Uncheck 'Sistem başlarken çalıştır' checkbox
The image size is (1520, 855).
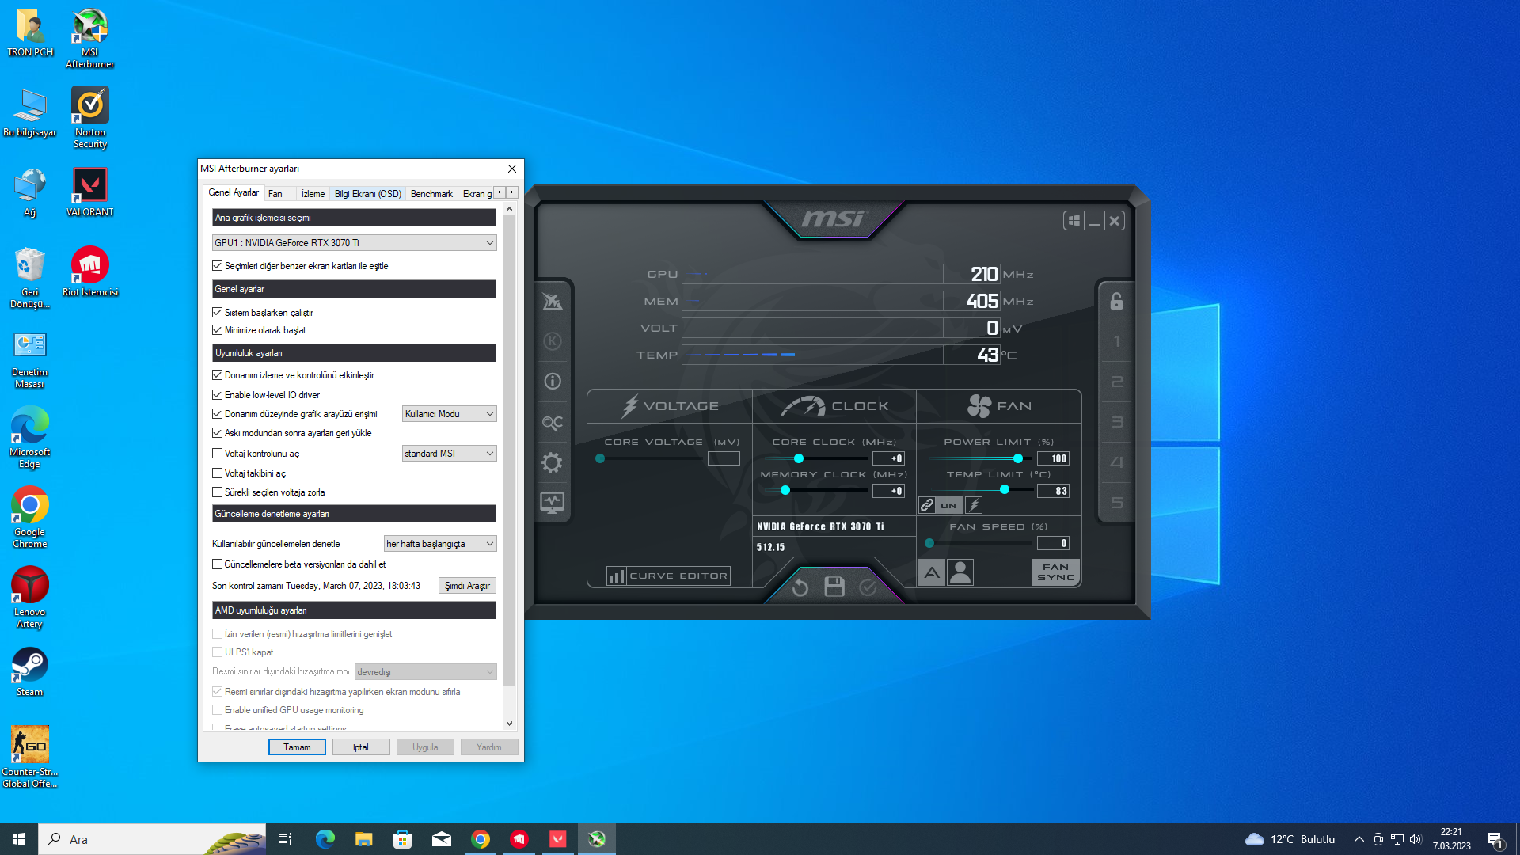point(218,313)
